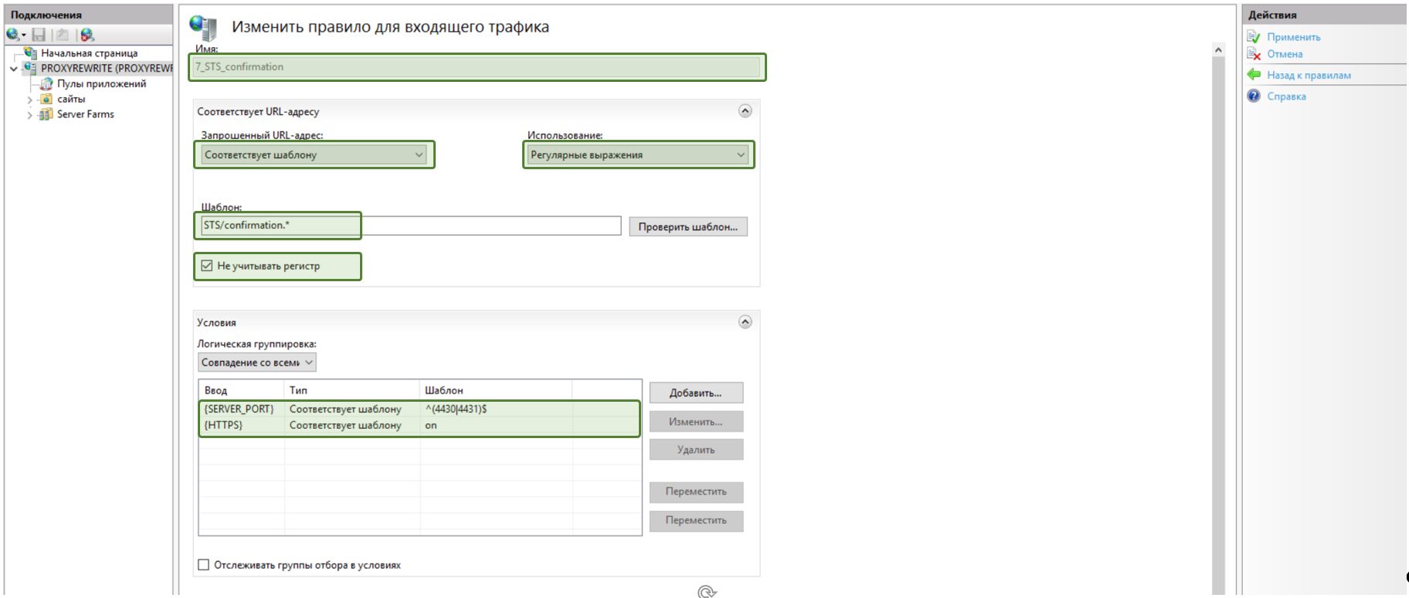Viewport: 1409px width, 598px height.
Task: Collapse the Соответствует URL-адресу section
Action: click(x=745, y=111)
